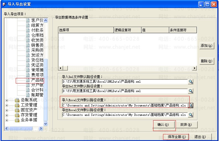Viewport: 219px width, 141px height.
Task: Click the folder icon of 工资管理
Action: (17, 105)
